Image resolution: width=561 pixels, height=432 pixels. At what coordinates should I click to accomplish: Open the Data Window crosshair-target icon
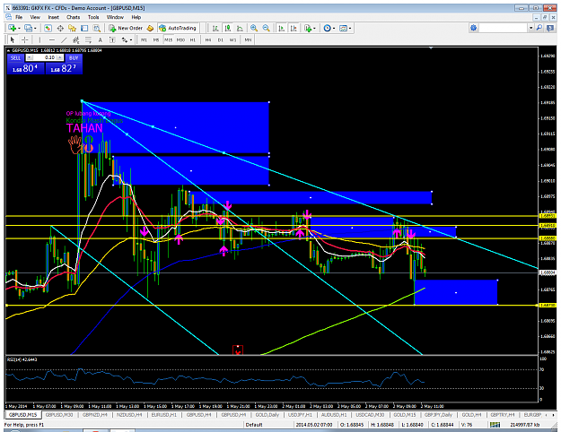[60, 28]
